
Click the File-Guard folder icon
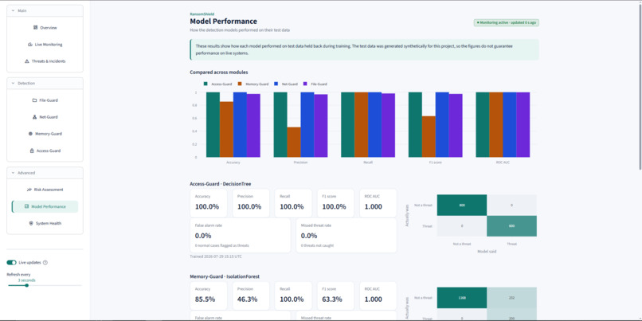point(34,100)
